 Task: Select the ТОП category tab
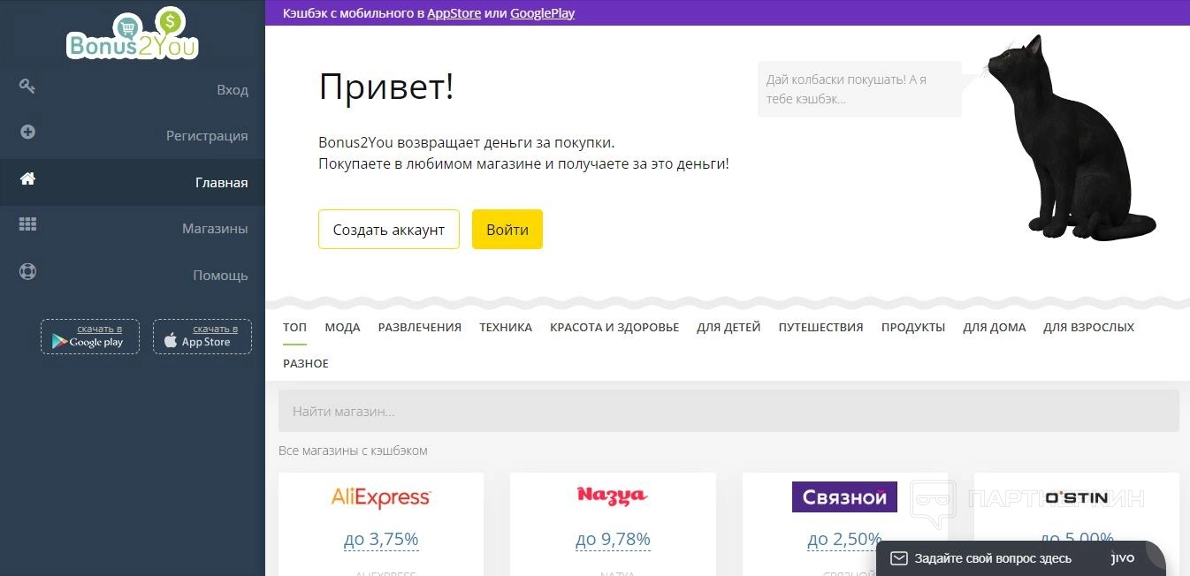point(294,327)
